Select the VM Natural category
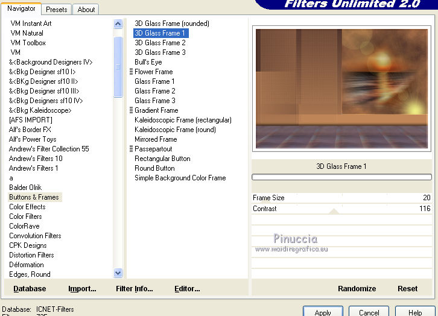 27,33
